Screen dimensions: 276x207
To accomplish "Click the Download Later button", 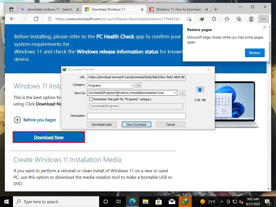I will [102, 125].
